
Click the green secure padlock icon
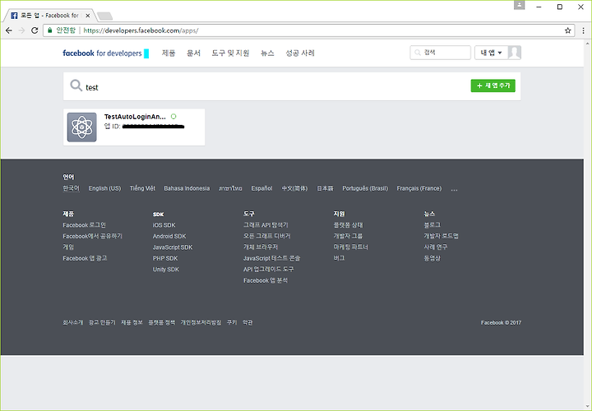point(50,30)
